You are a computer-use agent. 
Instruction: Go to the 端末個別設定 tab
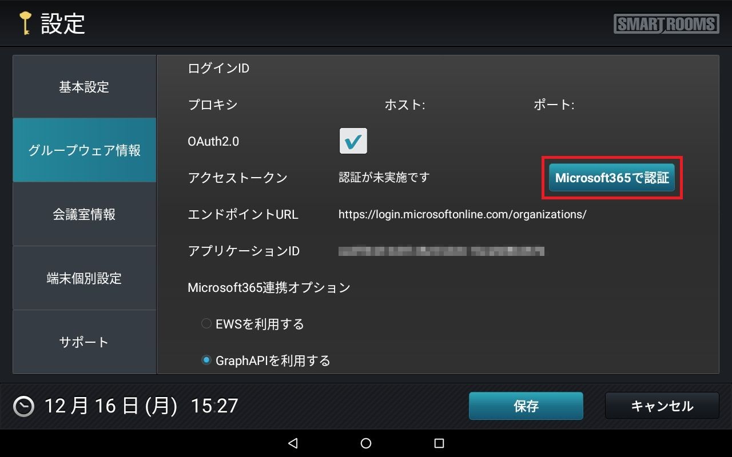point(84,278)
